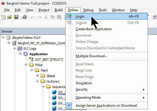The height and width of the screenshot is (111, 157).
Task: Open the Window menu
Action: (118, 10)
